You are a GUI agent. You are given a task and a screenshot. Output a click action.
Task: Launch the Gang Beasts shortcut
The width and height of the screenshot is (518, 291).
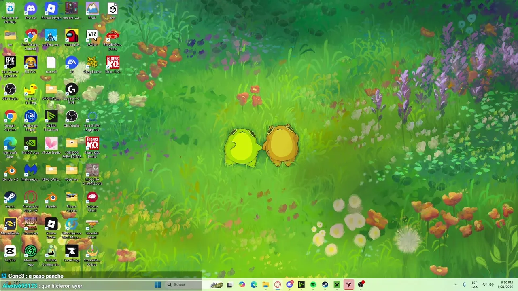pos(92,65)
